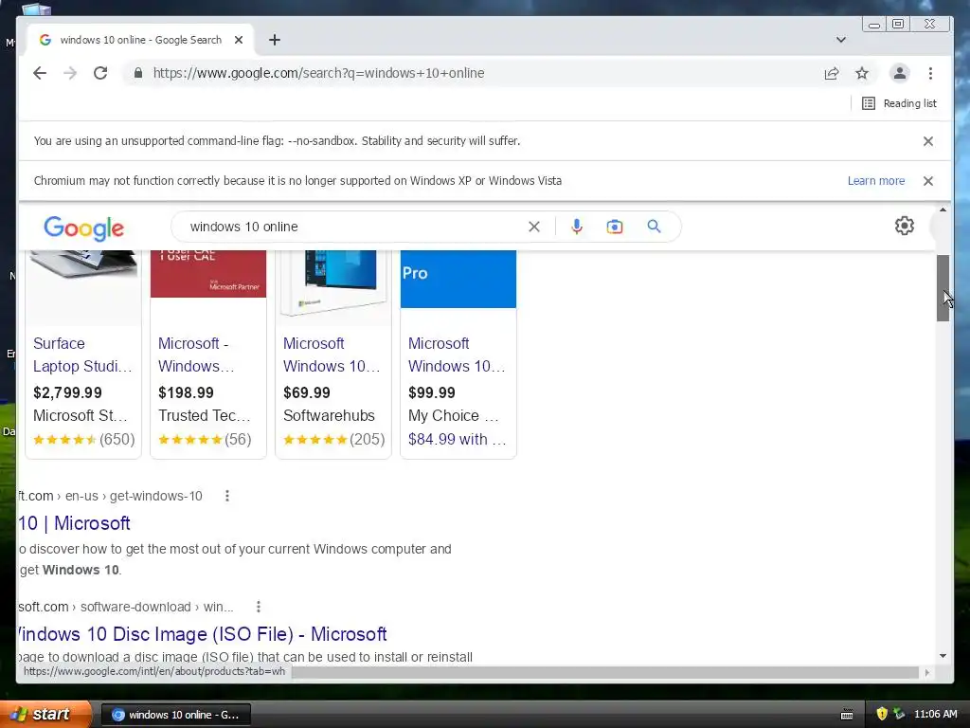Open Microsoft Windows 10 link priced $99.99
970x728 pixels.
[x=457, y=355]
